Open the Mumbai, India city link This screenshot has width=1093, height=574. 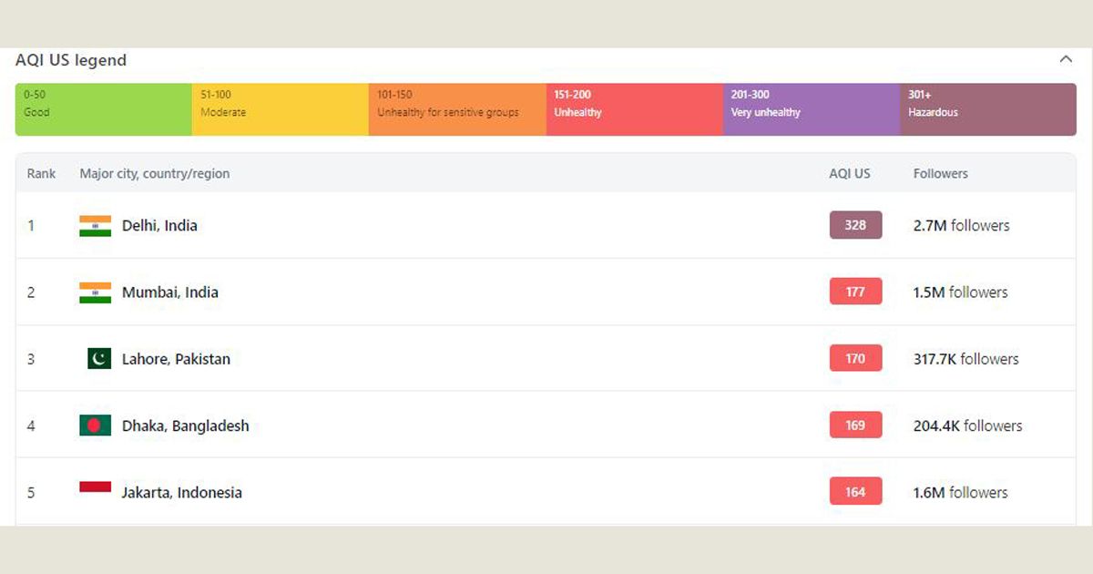170,292
